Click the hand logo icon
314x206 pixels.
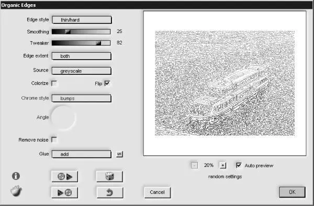coord(16,191)
